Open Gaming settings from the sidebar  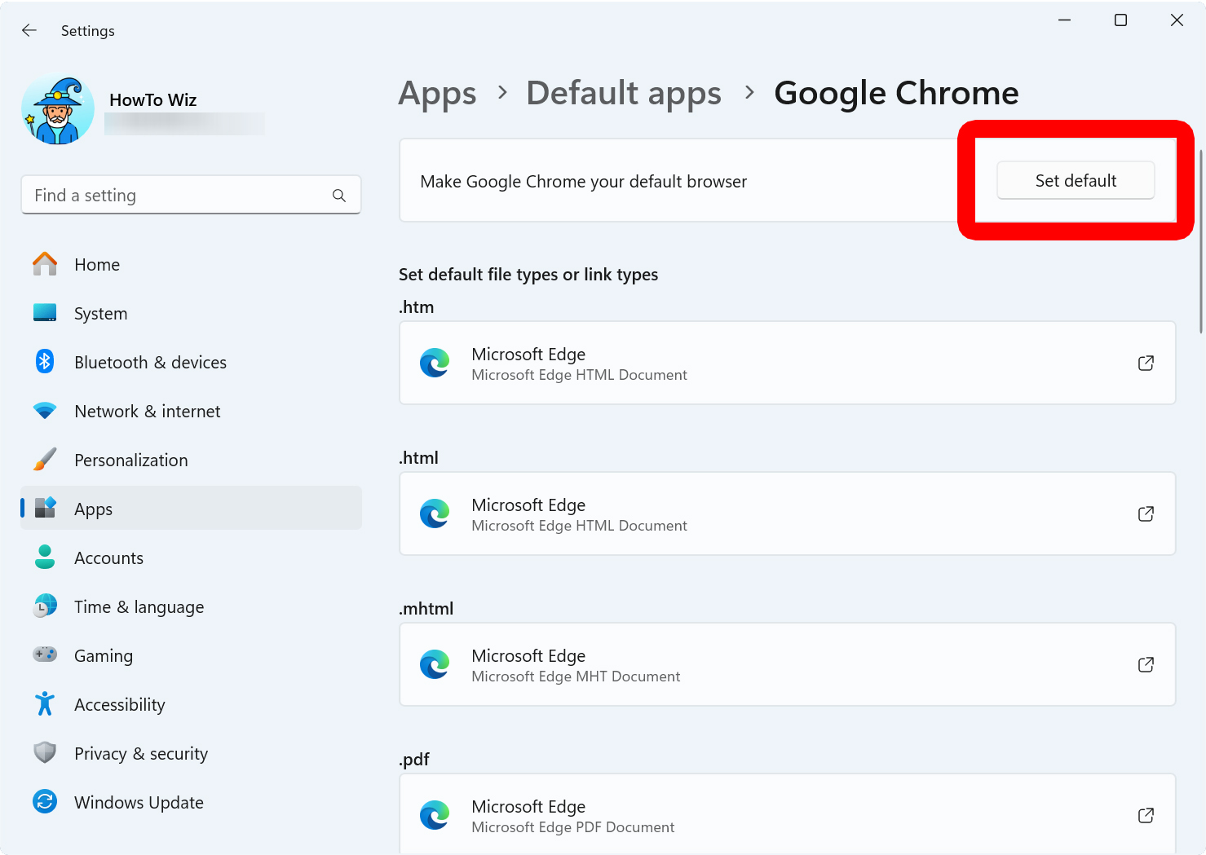(103, 655)
